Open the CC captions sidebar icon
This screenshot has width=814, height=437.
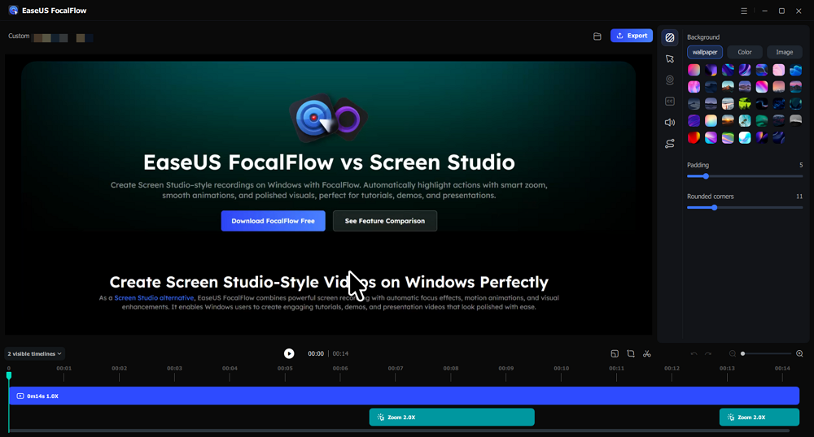coord(670,101)
